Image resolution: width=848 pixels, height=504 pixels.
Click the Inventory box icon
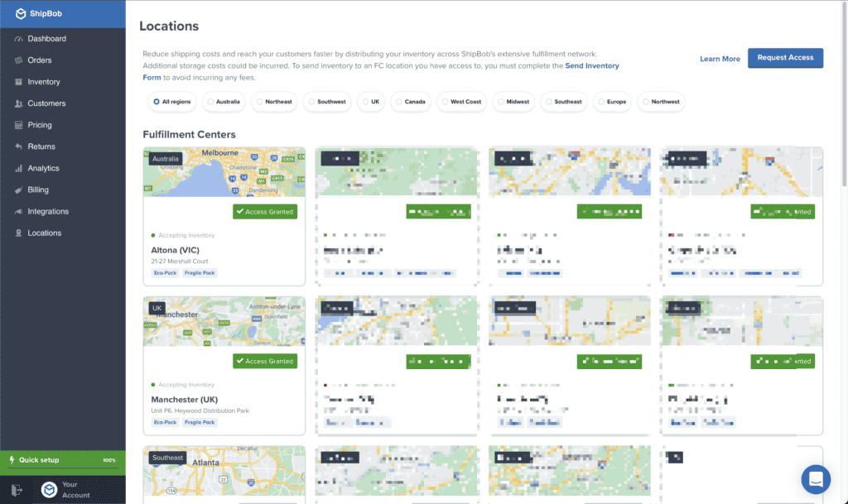18,82
